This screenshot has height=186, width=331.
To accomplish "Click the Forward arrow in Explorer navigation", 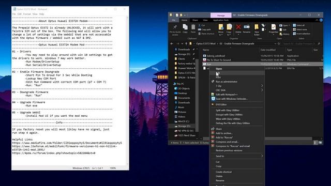I will pos(177,43).
